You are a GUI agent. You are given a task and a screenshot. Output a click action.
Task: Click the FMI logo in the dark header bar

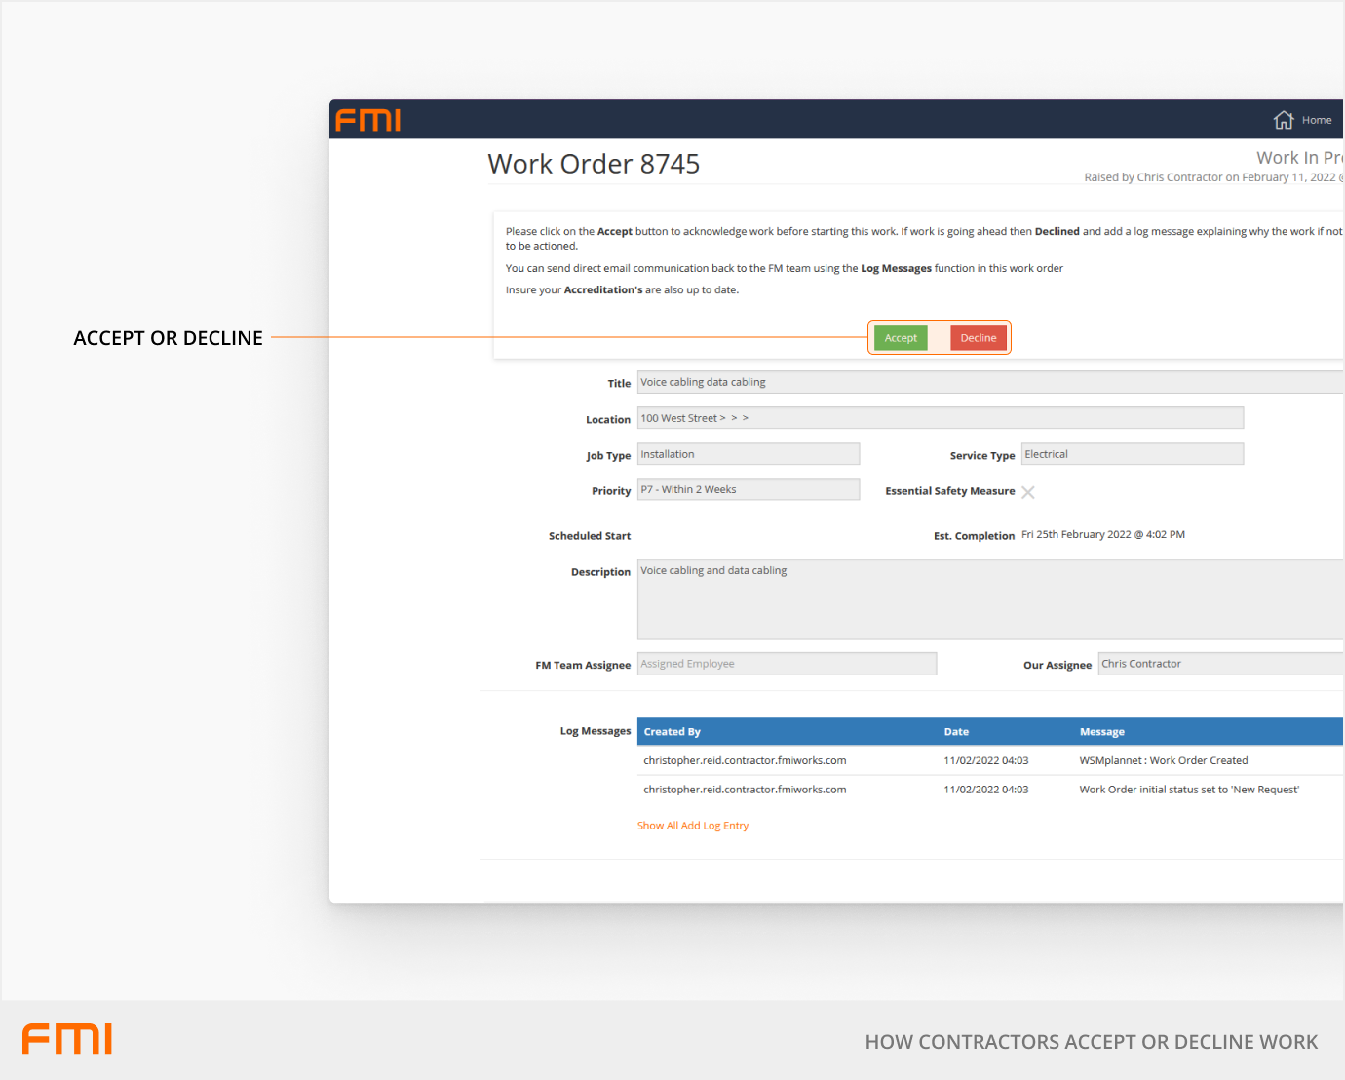367,120
